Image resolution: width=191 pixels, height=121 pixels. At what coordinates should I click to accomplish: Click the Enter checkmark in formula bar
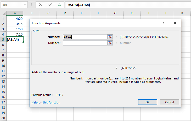click(x=50, y=5)
